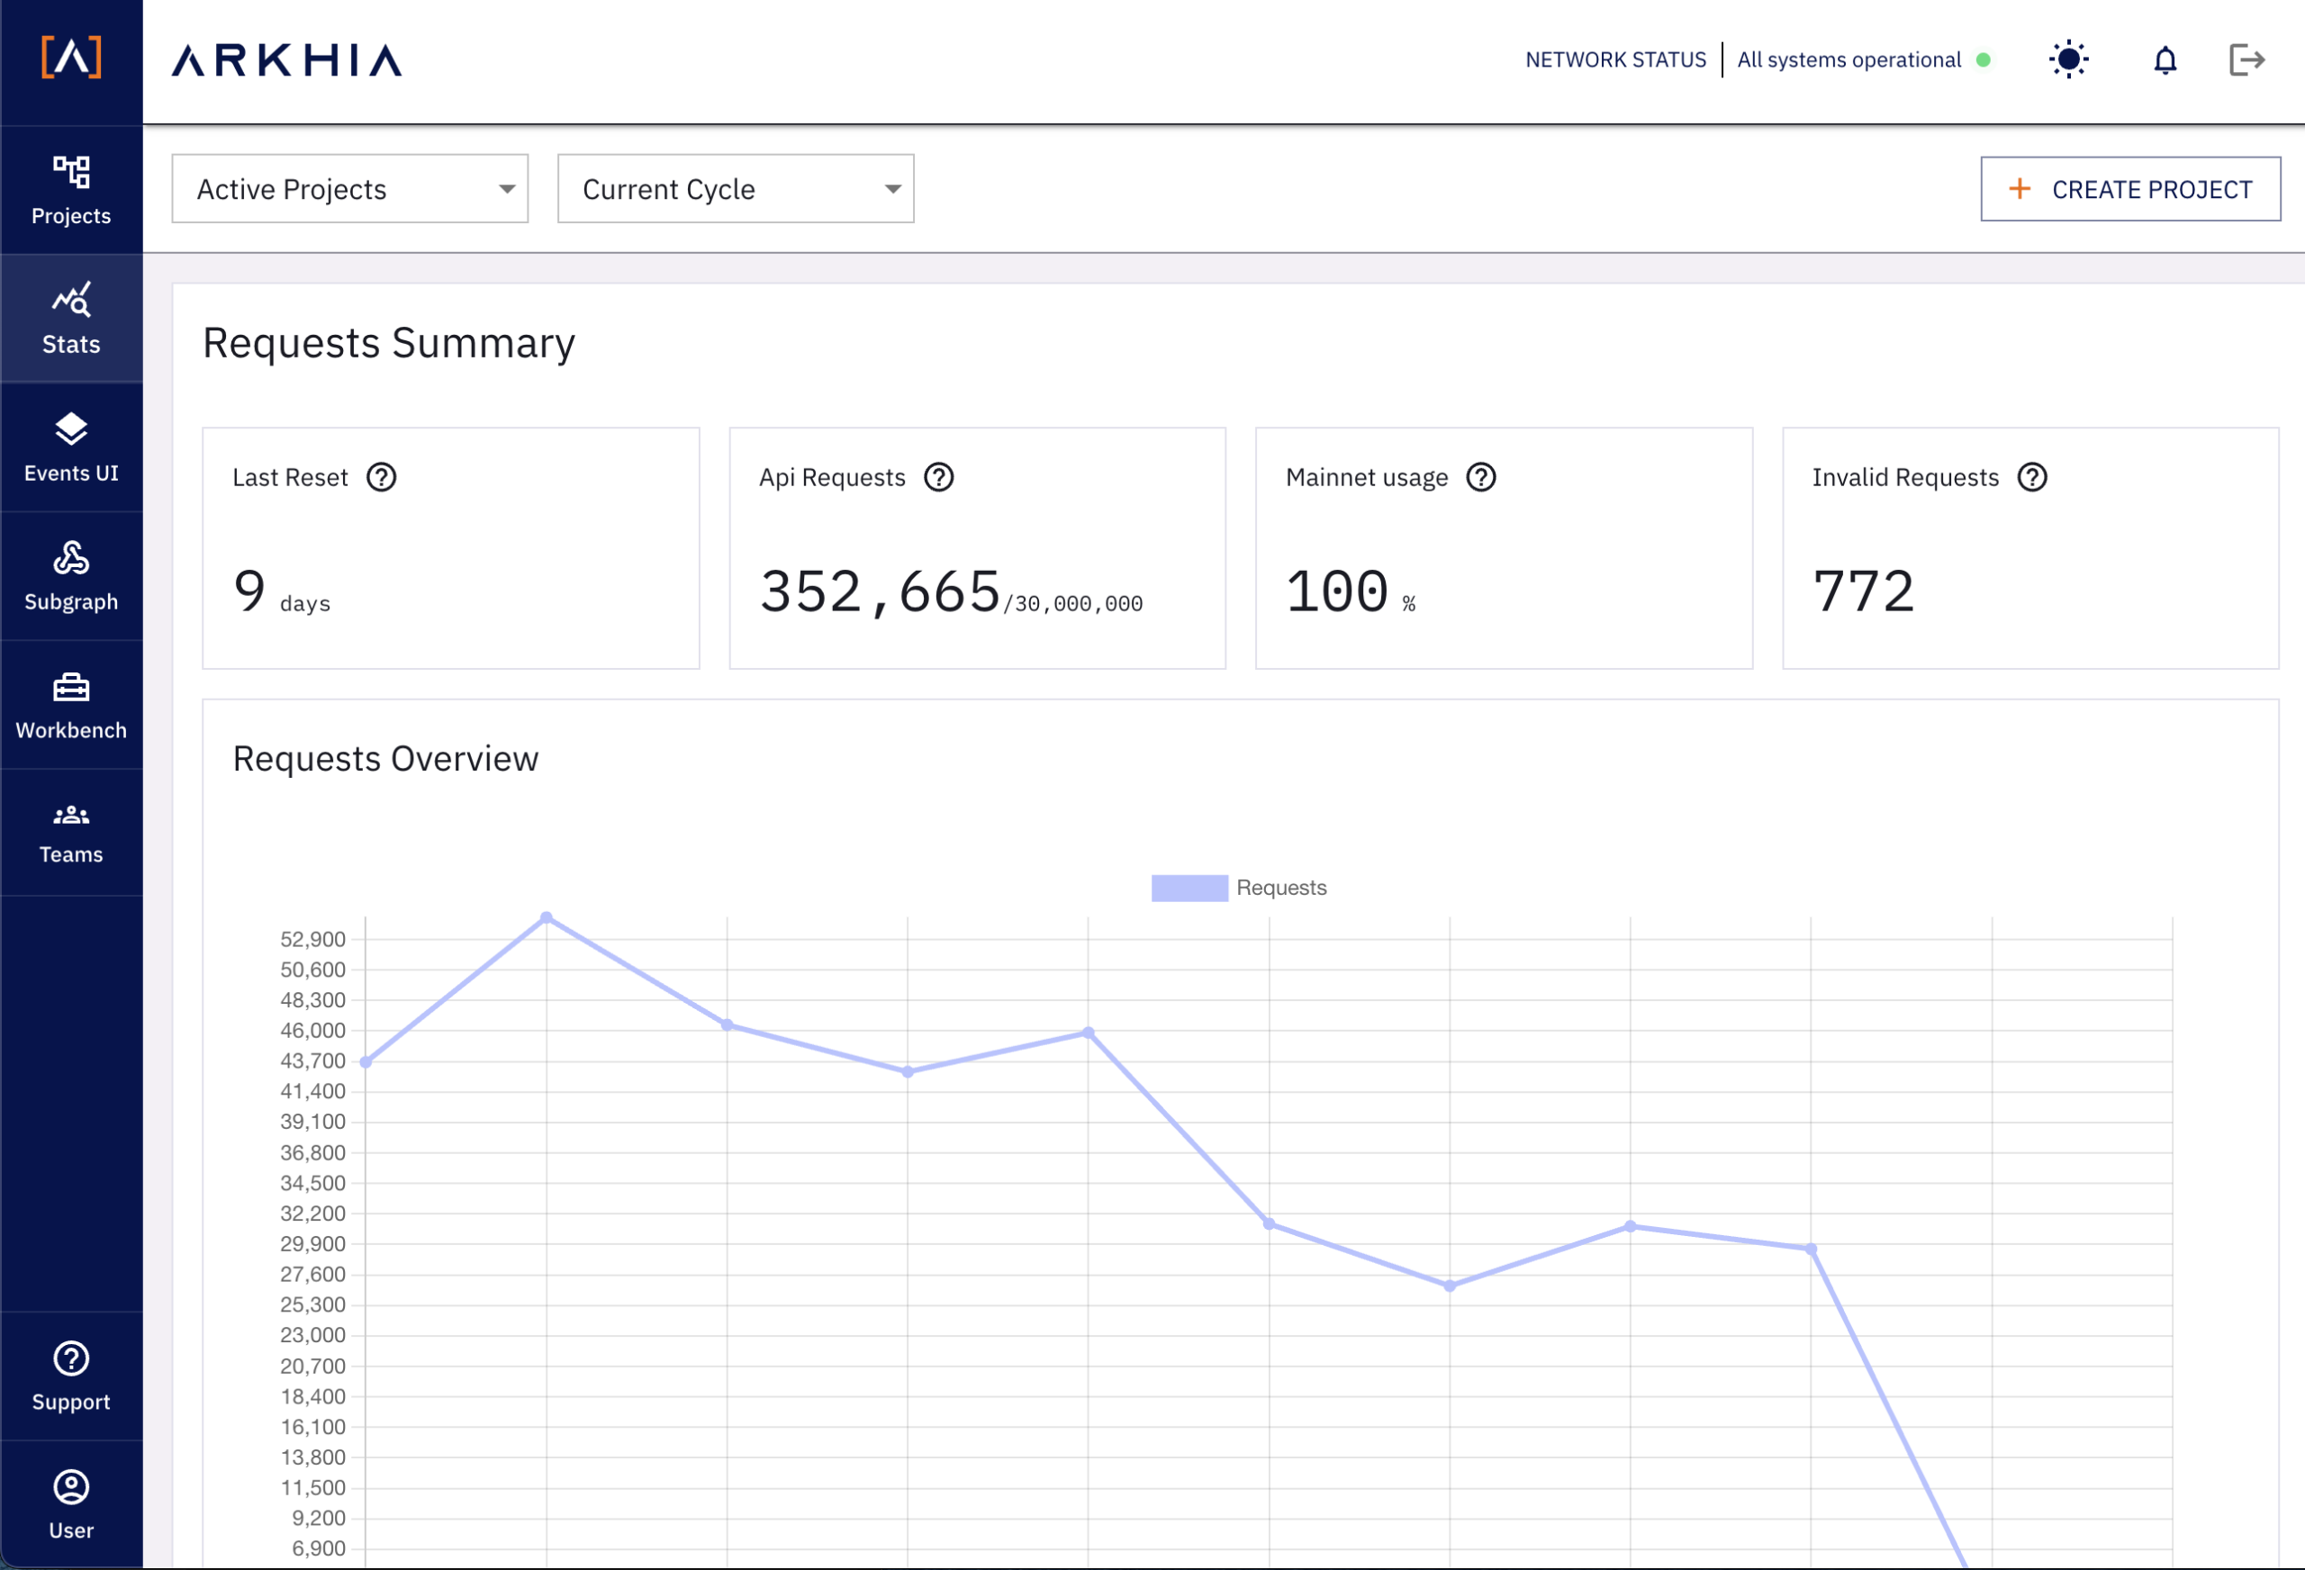
Task: Click the Arkhia bracket logo icon
Action: pyautogui.click(x=70, y=58)
